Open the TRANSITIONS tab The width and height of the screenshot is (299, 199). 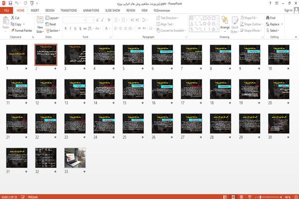(69, 10)
